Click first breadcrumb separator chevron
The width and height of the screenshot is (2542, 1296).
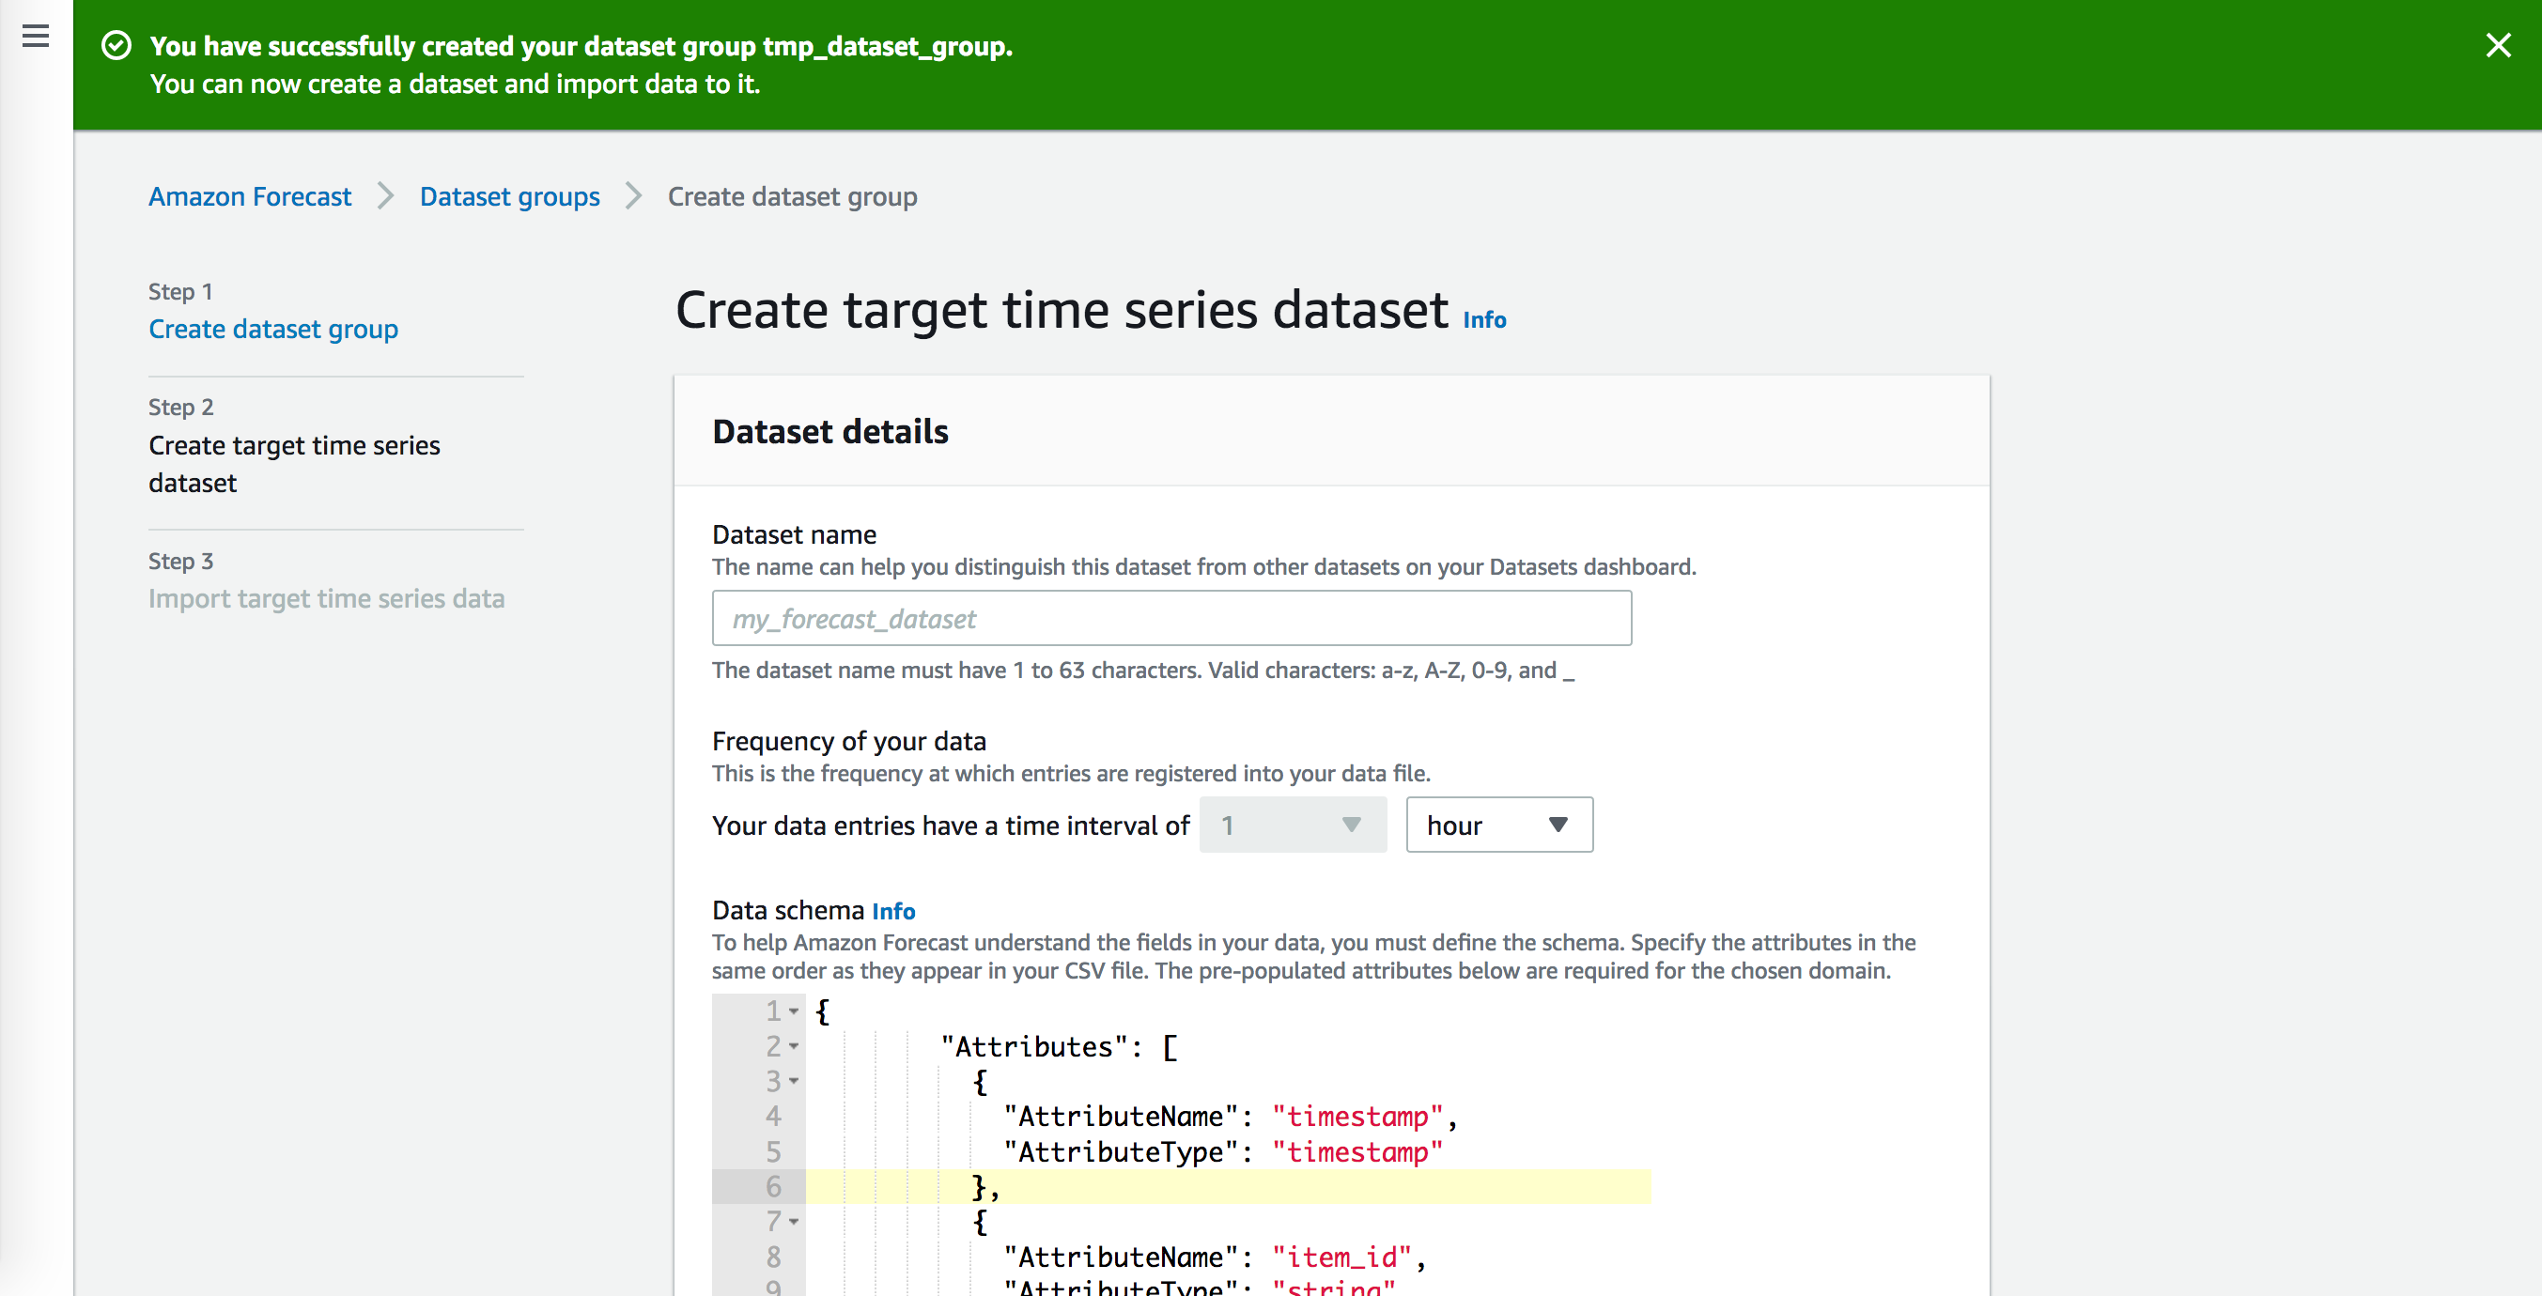tap(386, 196)
